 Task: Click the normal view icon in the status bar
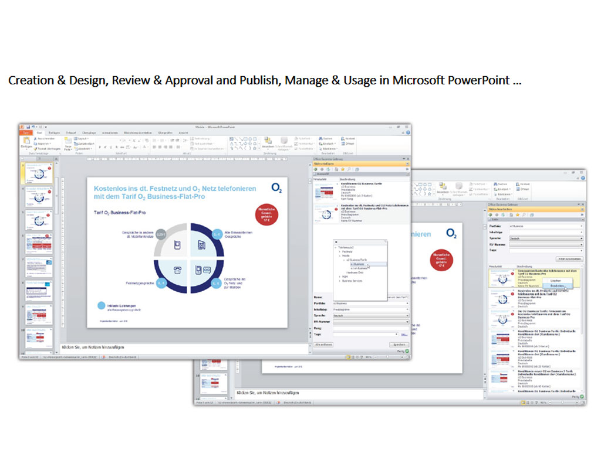[x=348, y=356]
